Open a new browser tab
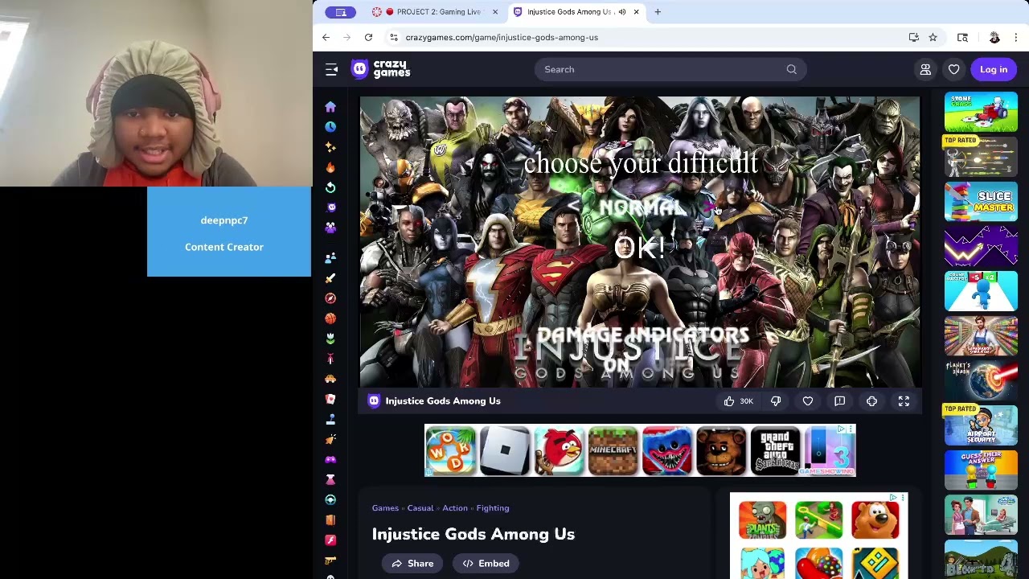1029x579 pixels. pos(658,12)
